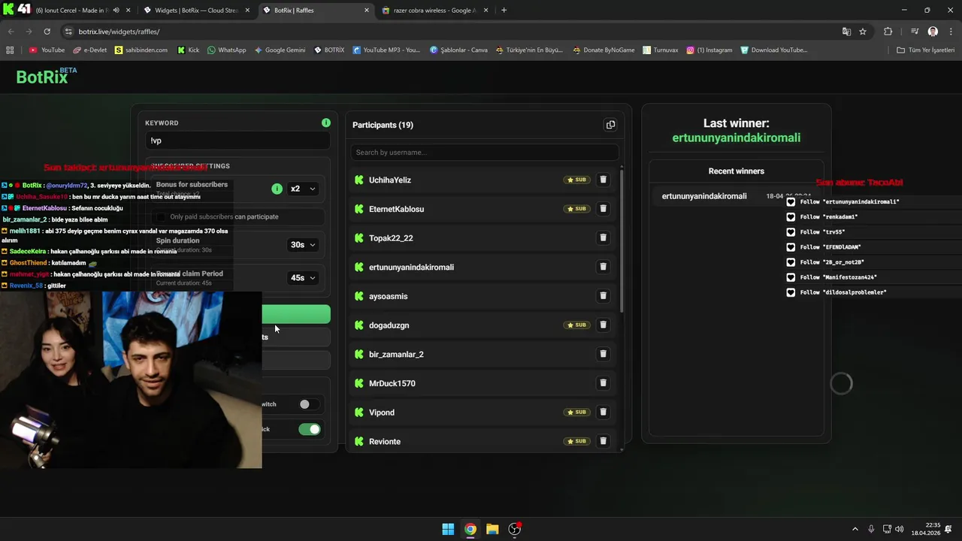Open the YouTube bookmark
The image size is (962, 541).
[x=47, y=50]
